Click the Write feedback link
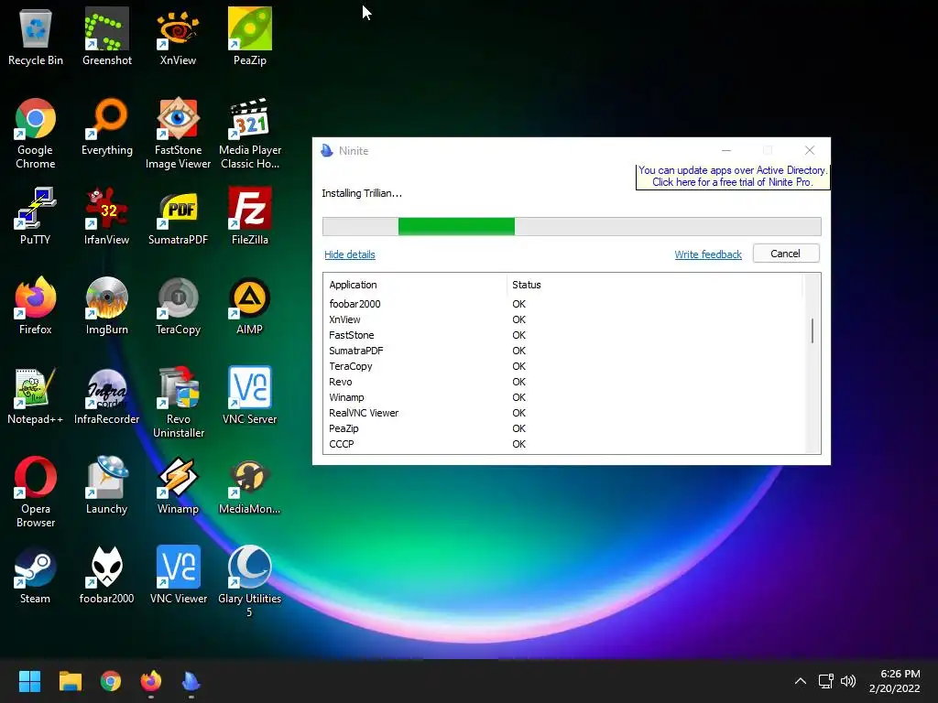This screenshot has height=703, width=938. 708,254
